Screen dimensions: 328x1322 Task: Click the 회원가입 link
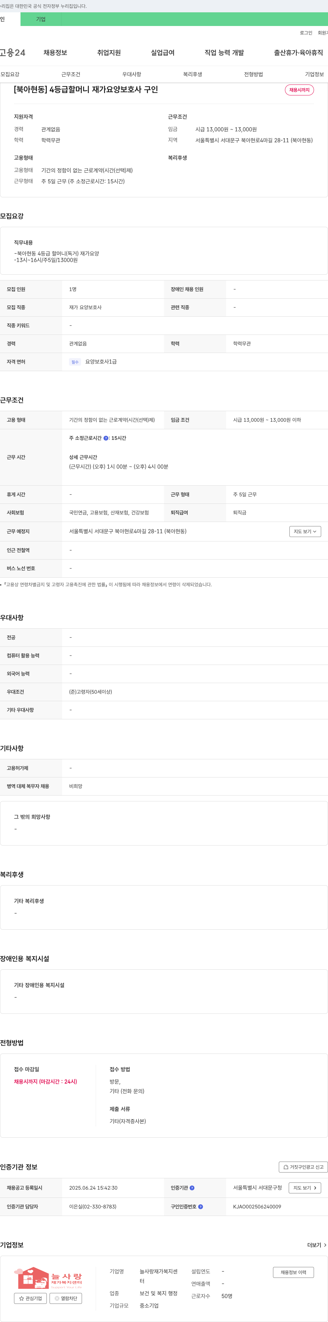click(x=323, y=33)
